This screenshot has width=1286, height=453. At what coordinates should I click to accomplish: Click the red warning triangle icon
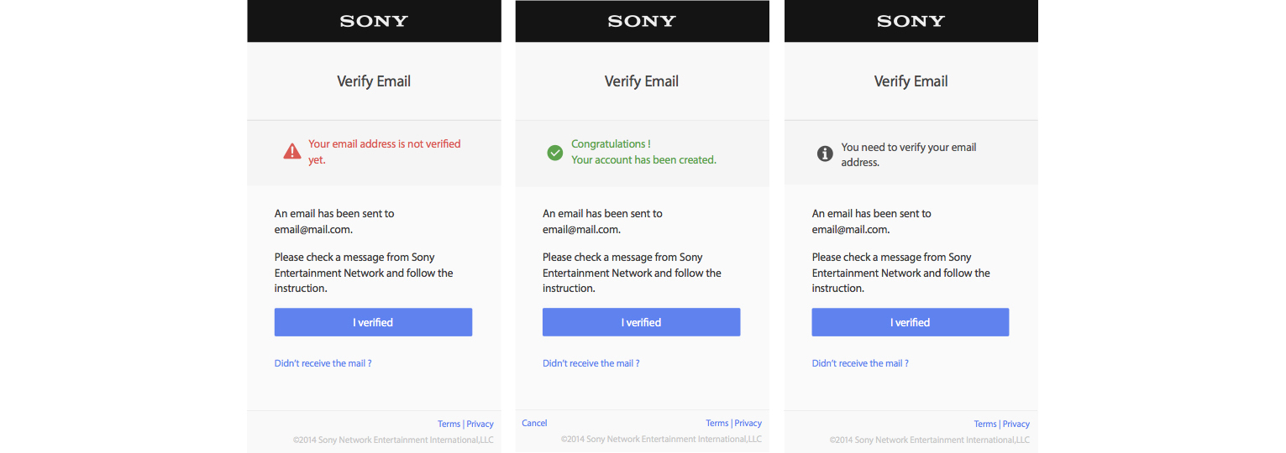pyautogui.click(x=291, y=152)
